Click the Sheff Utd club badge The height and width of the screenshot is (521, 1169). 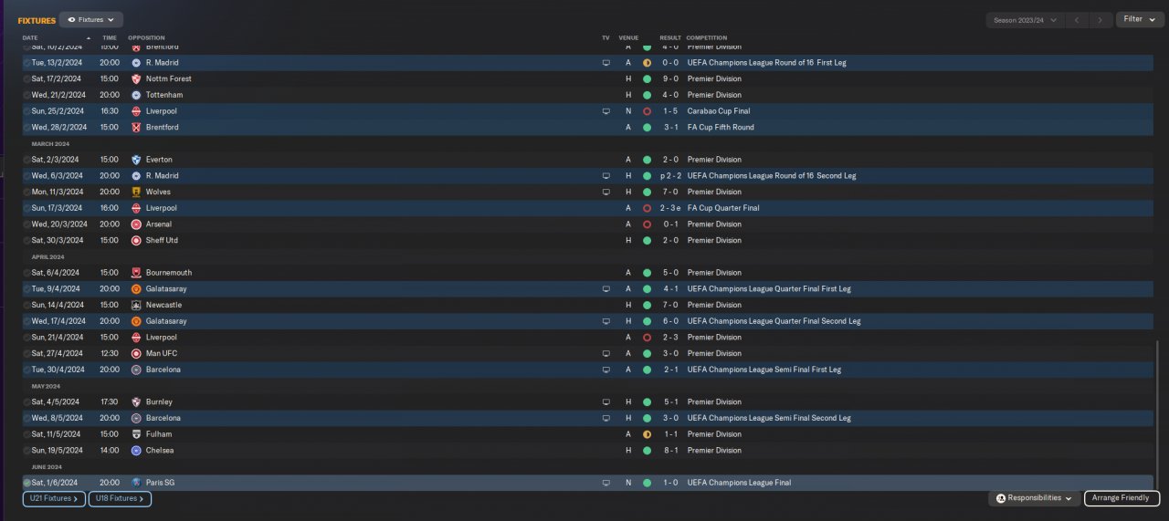pos(136,241)
